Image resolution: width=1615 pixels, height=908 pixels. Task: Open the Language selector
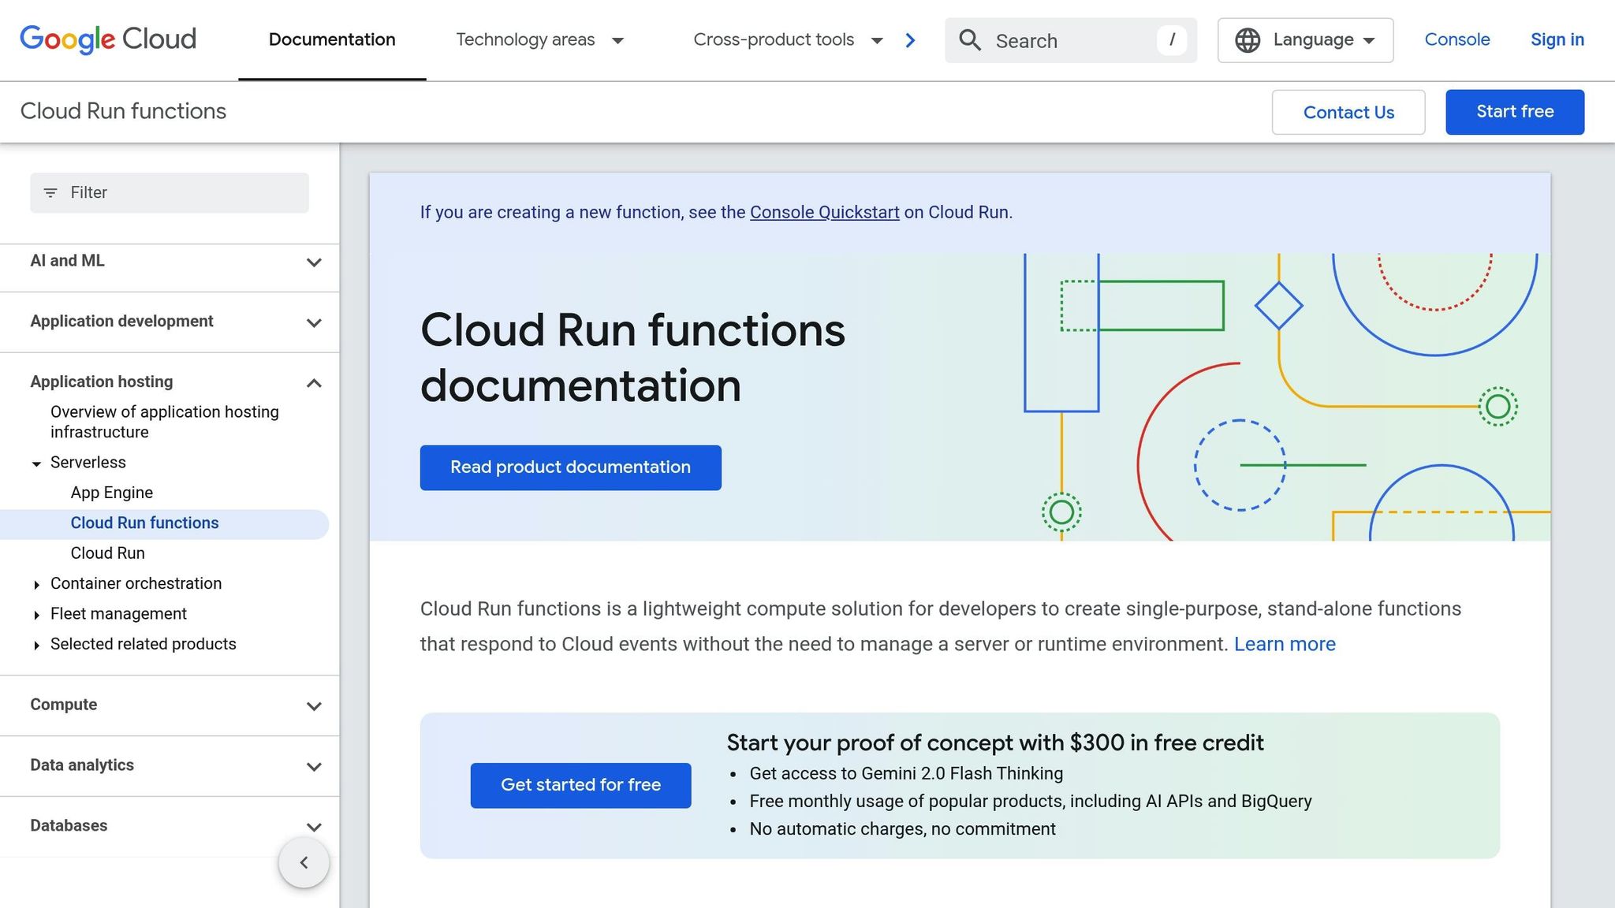pos(1305,40)
